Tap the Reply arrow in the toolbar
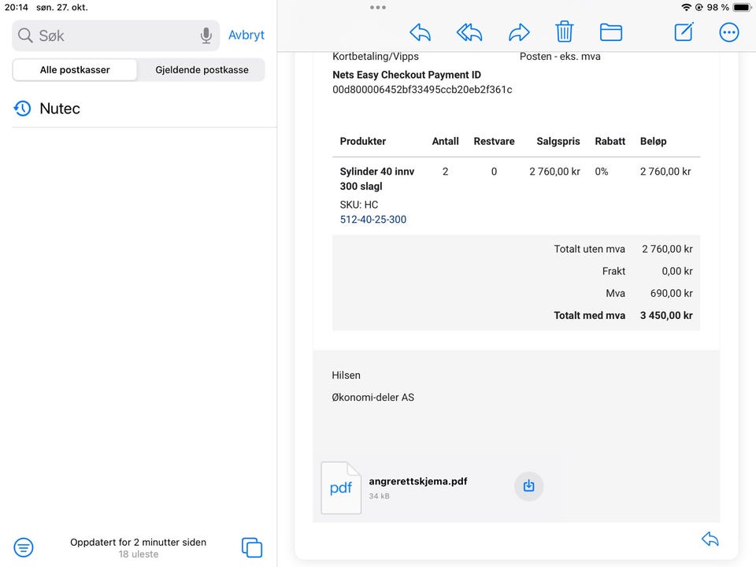756x567 pixels. tap(421, 32)
